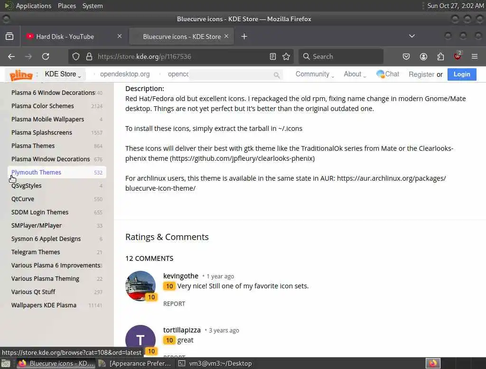The height and width of the screenshot is (369, 486).
Task: Click tortillapizza's T avatar
Action: (x=140, y=340)
